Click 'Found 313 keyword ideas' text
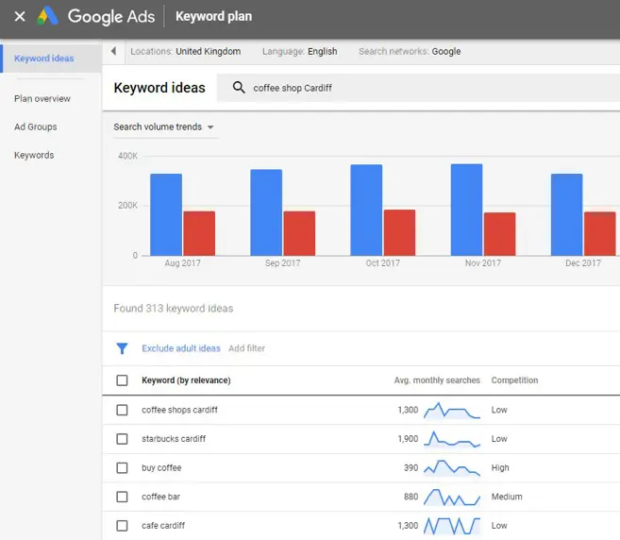Image resolution: width=620 pixels, height=540 pixels. tap(174, 308)
